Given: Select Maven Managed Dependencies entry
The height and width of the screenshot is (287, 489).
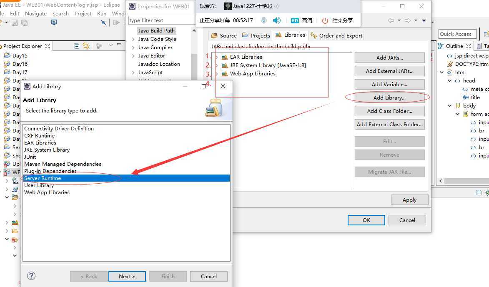Looking at the screenshot, I should tap(63, 164).
